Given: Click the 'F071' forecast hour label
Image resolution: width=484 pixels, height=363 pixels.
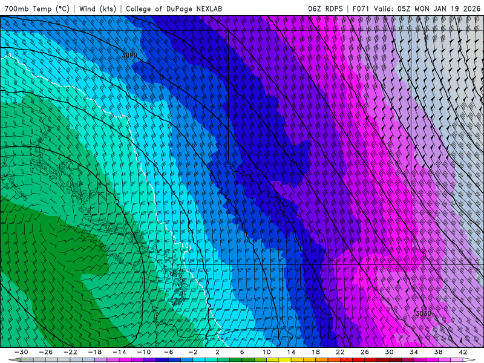Looking at the screenshot, I should point(361,8).
